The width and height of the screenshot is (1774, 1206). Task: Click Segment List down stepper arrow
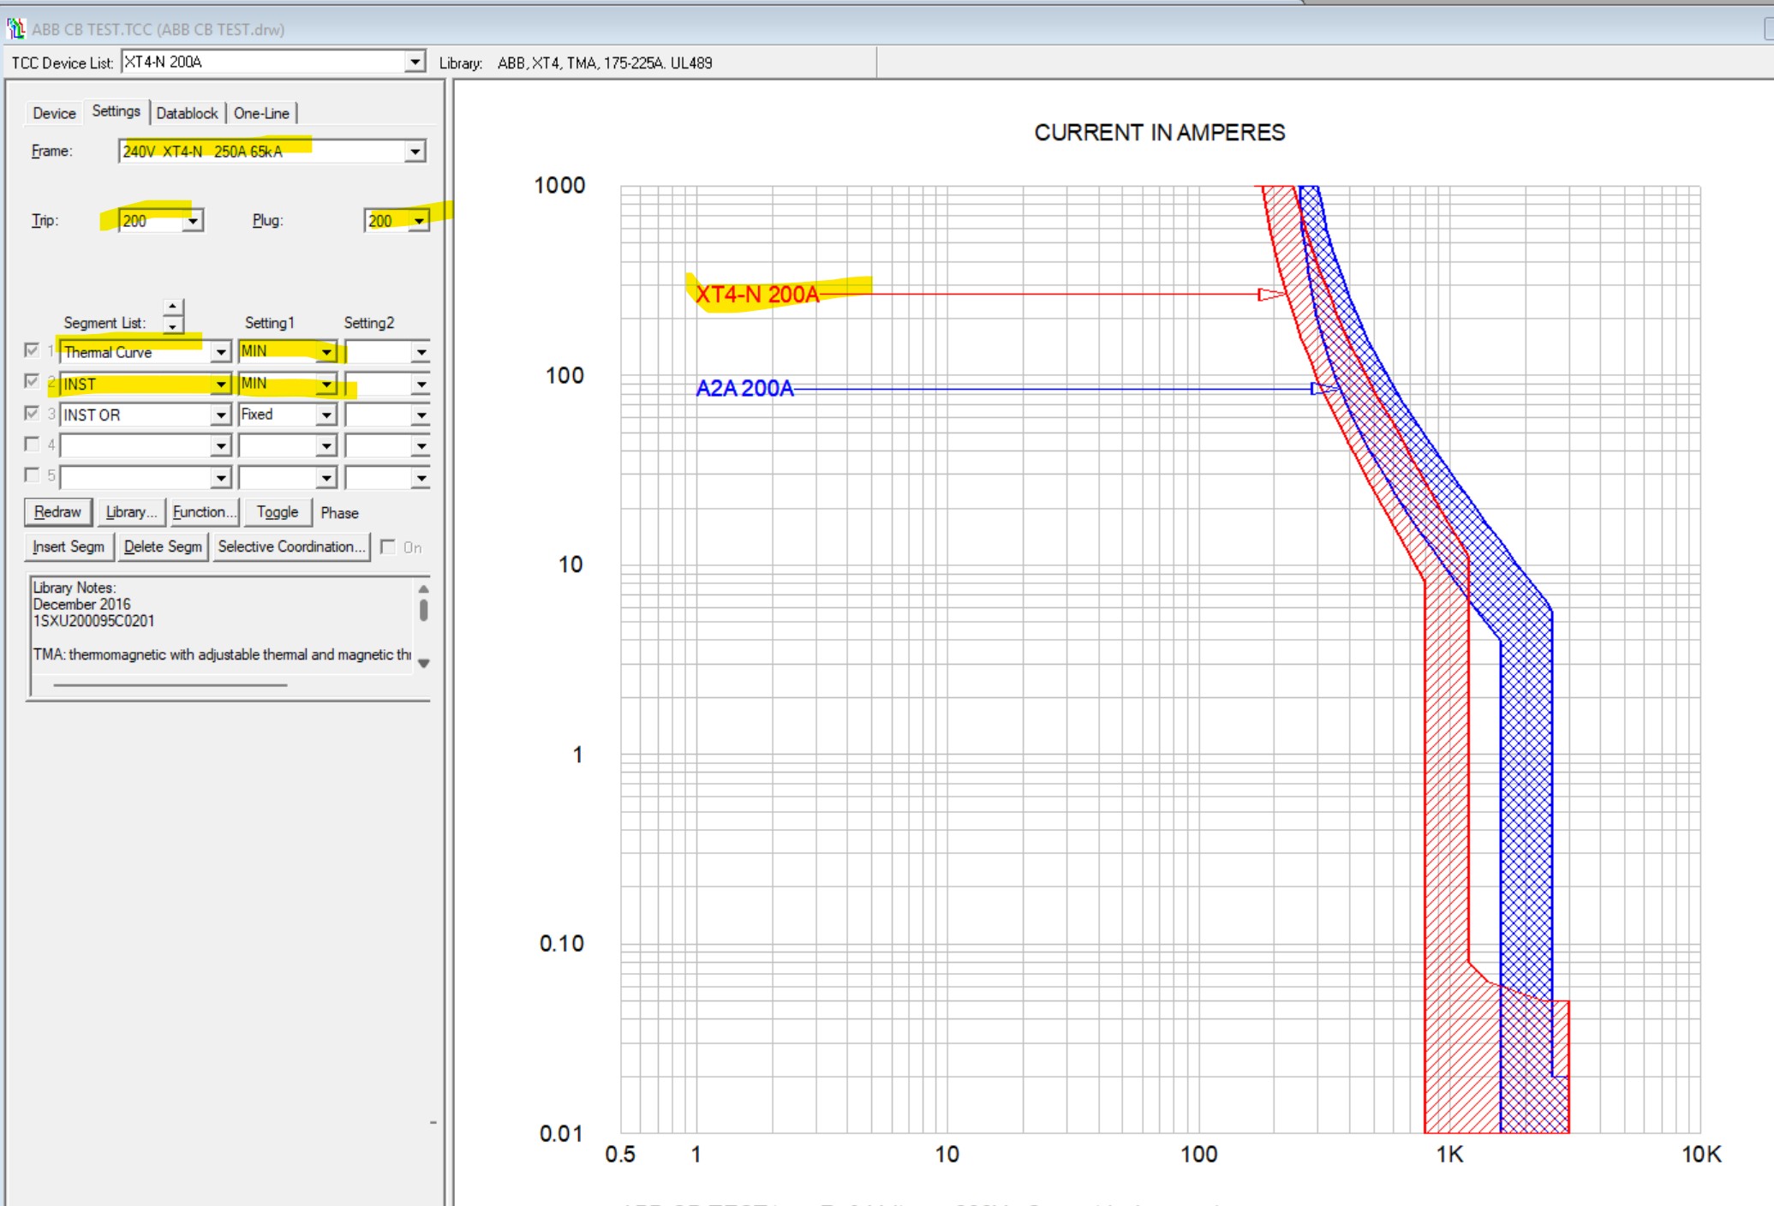pos(173,325)
